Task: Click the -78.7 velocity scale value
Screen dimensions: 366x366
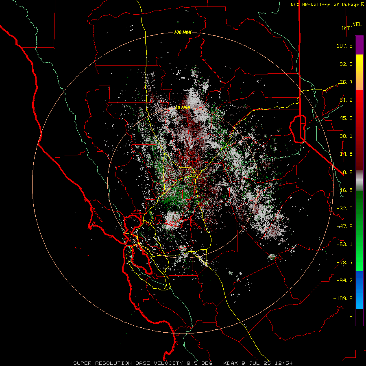Action: coord(344,263)
